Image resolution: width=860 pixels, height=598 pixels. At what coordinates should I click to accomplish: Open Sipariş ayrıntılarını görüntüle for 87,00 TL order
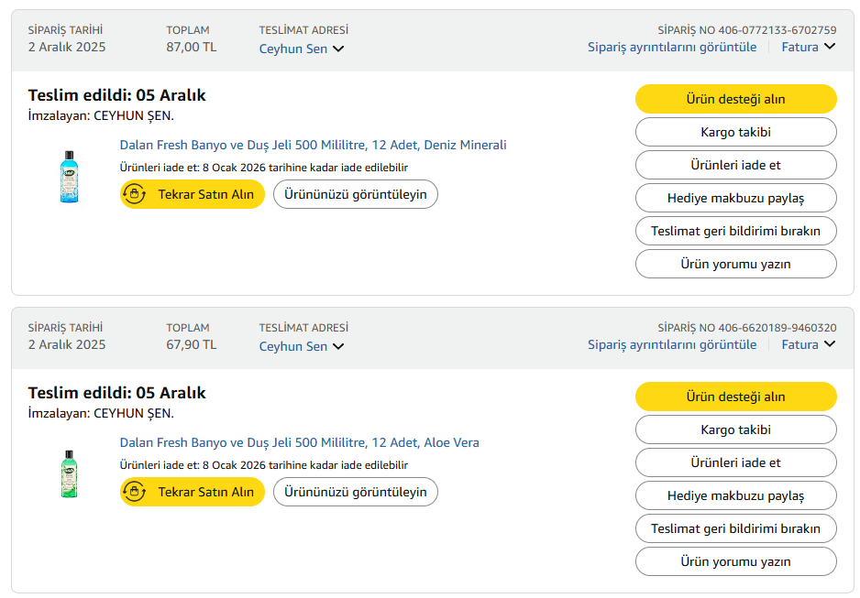pyautogui.click(x=672, y=47)
